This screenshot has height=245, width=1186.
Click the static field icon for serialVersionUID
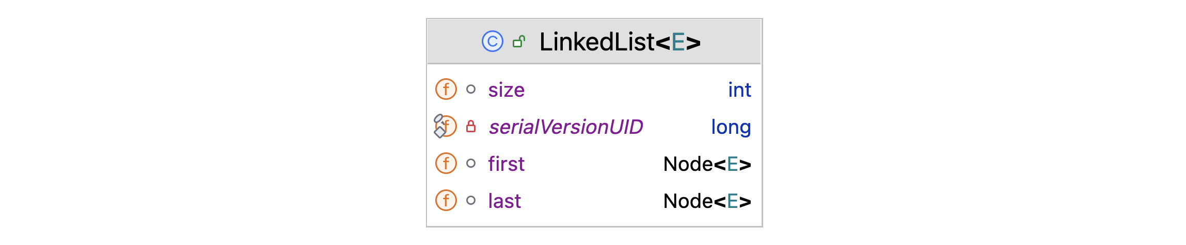(445, 126)
